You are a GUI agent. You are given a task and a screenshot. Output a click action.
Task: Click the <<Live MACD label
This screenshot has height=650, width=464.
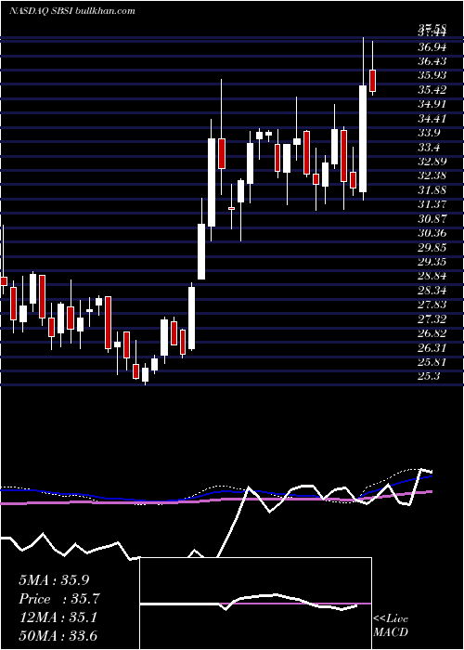click(391, 625)
